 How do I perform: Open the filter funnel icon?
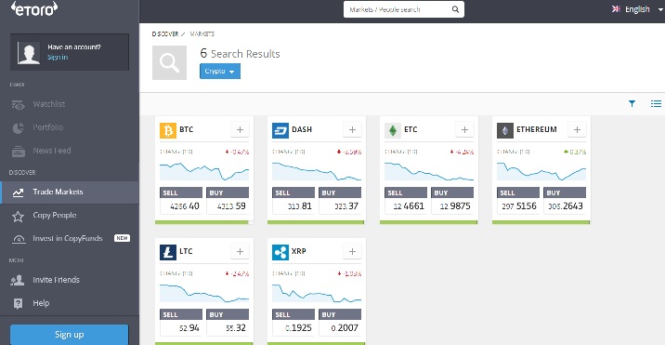[x=632, y=103]
